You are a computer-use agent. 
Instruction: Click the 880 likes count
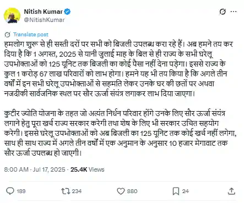tap(132, 191)
